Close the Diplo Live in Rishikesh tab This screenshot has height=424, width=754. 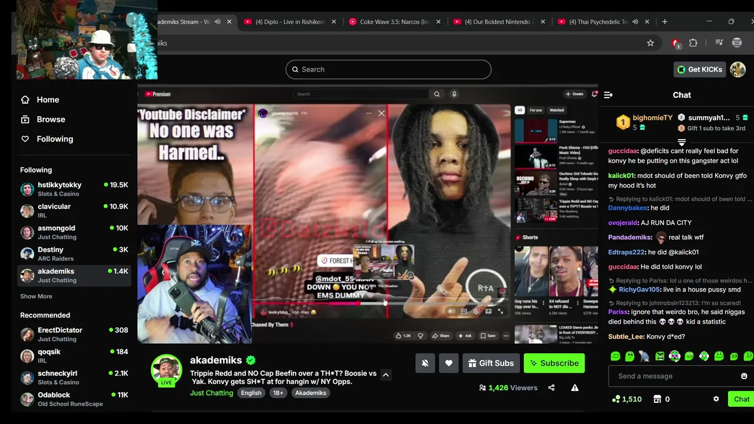(x=334, y=22)
